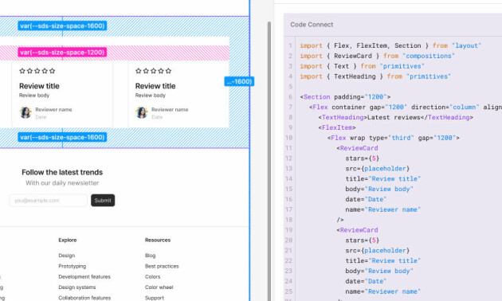This screenshot has height=301, width=502.
Task: Open the Development features footer link
Action: (x=84, y=276)
